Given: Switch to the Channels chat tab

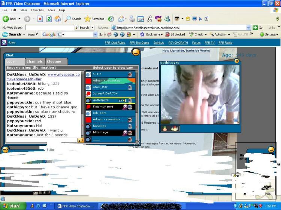Looking at the screenshot, I should coord(35,62).
